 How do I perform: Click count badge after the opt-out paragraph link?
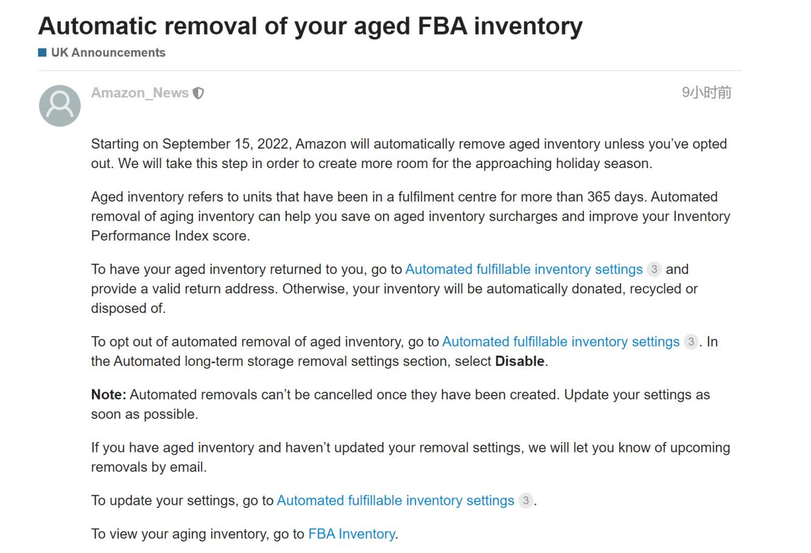click(x=690, y=342)
